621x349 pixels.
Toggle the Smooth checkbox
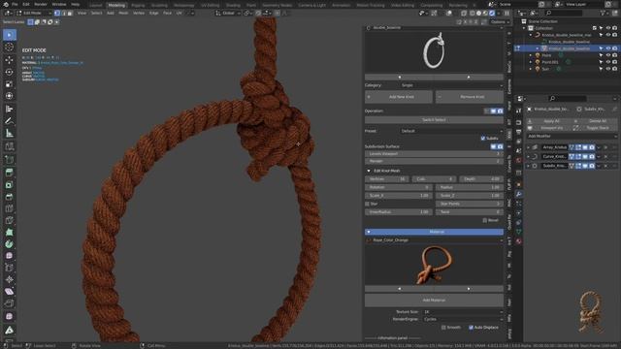(443, 328)
